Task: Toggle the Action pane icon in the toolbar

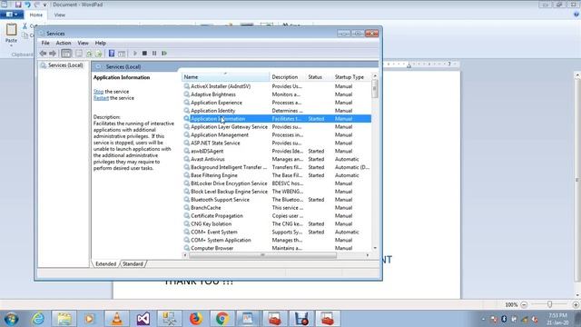Action: (121, 54)
